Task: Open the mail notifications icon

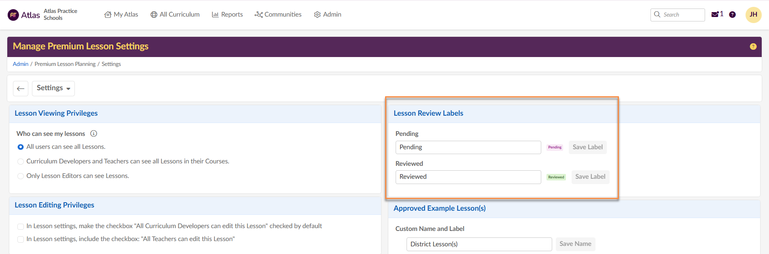Action: [715, 15]
